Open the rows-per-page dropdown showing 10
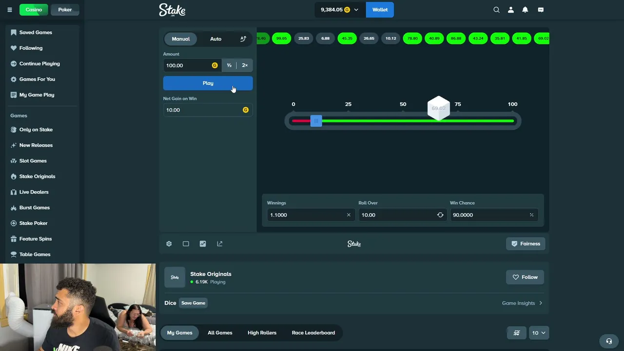This screenshot has width=624, height=351. click(538, 333)
